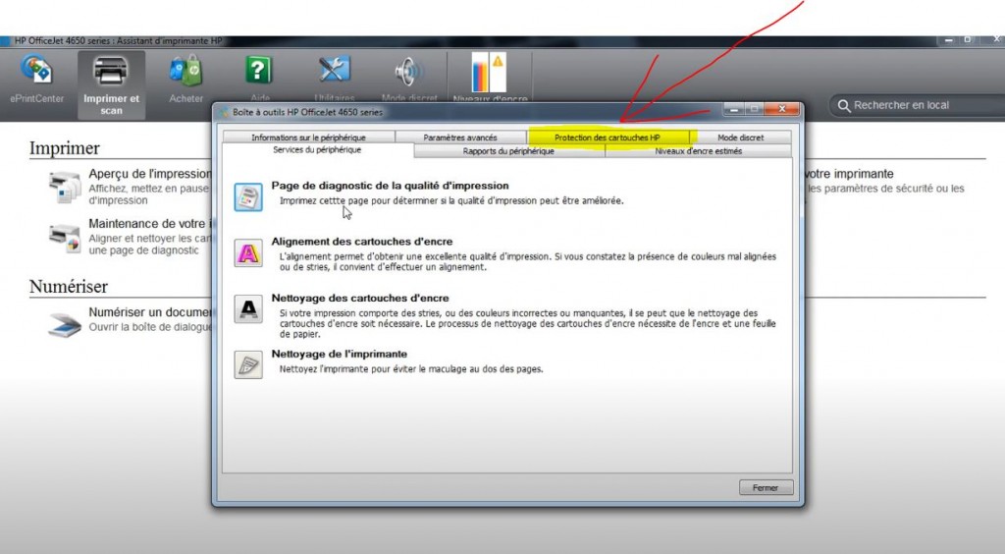The height and width of the screenshot is (554, 1005).
Task: Open the Rapports du périphérique tab
Action: pos(508,151)
